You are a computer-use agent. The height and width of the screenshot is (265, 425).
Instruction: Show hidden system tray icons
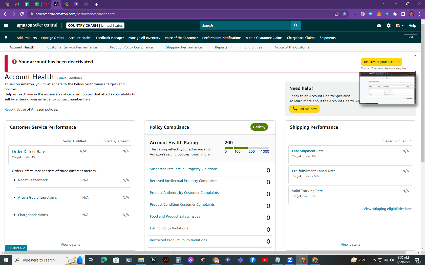[374, 260]
